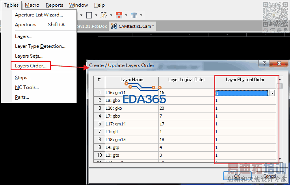Click the dialog help question-mark button
This screenshot has height=185, width=290.
pos(264,63)
